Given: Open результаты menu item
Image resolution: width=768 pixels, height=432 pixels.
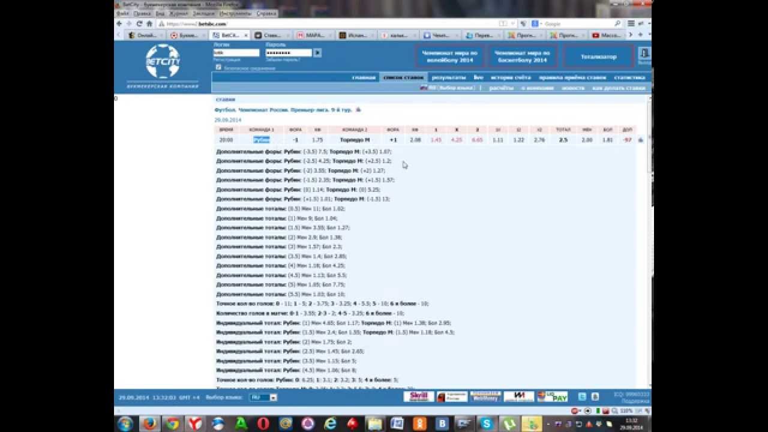Looking at the screenshot, I should [449, 77].
